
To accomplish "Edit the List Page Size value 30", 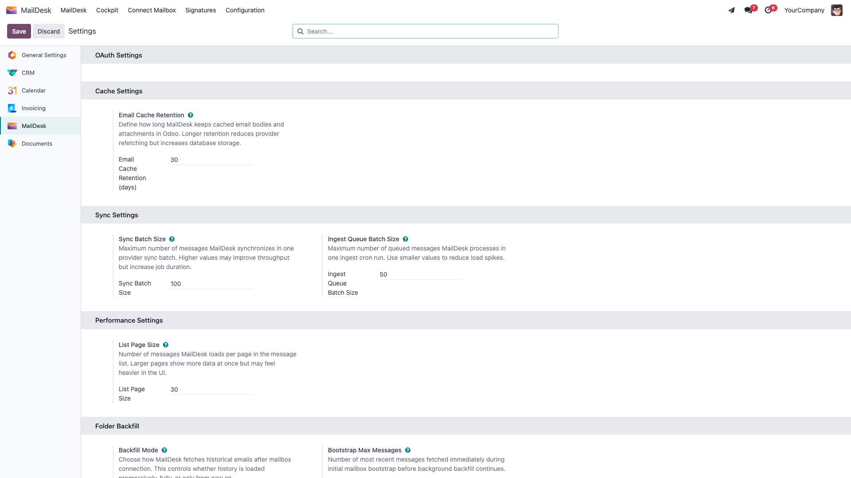I will click(x=211, y=389).
